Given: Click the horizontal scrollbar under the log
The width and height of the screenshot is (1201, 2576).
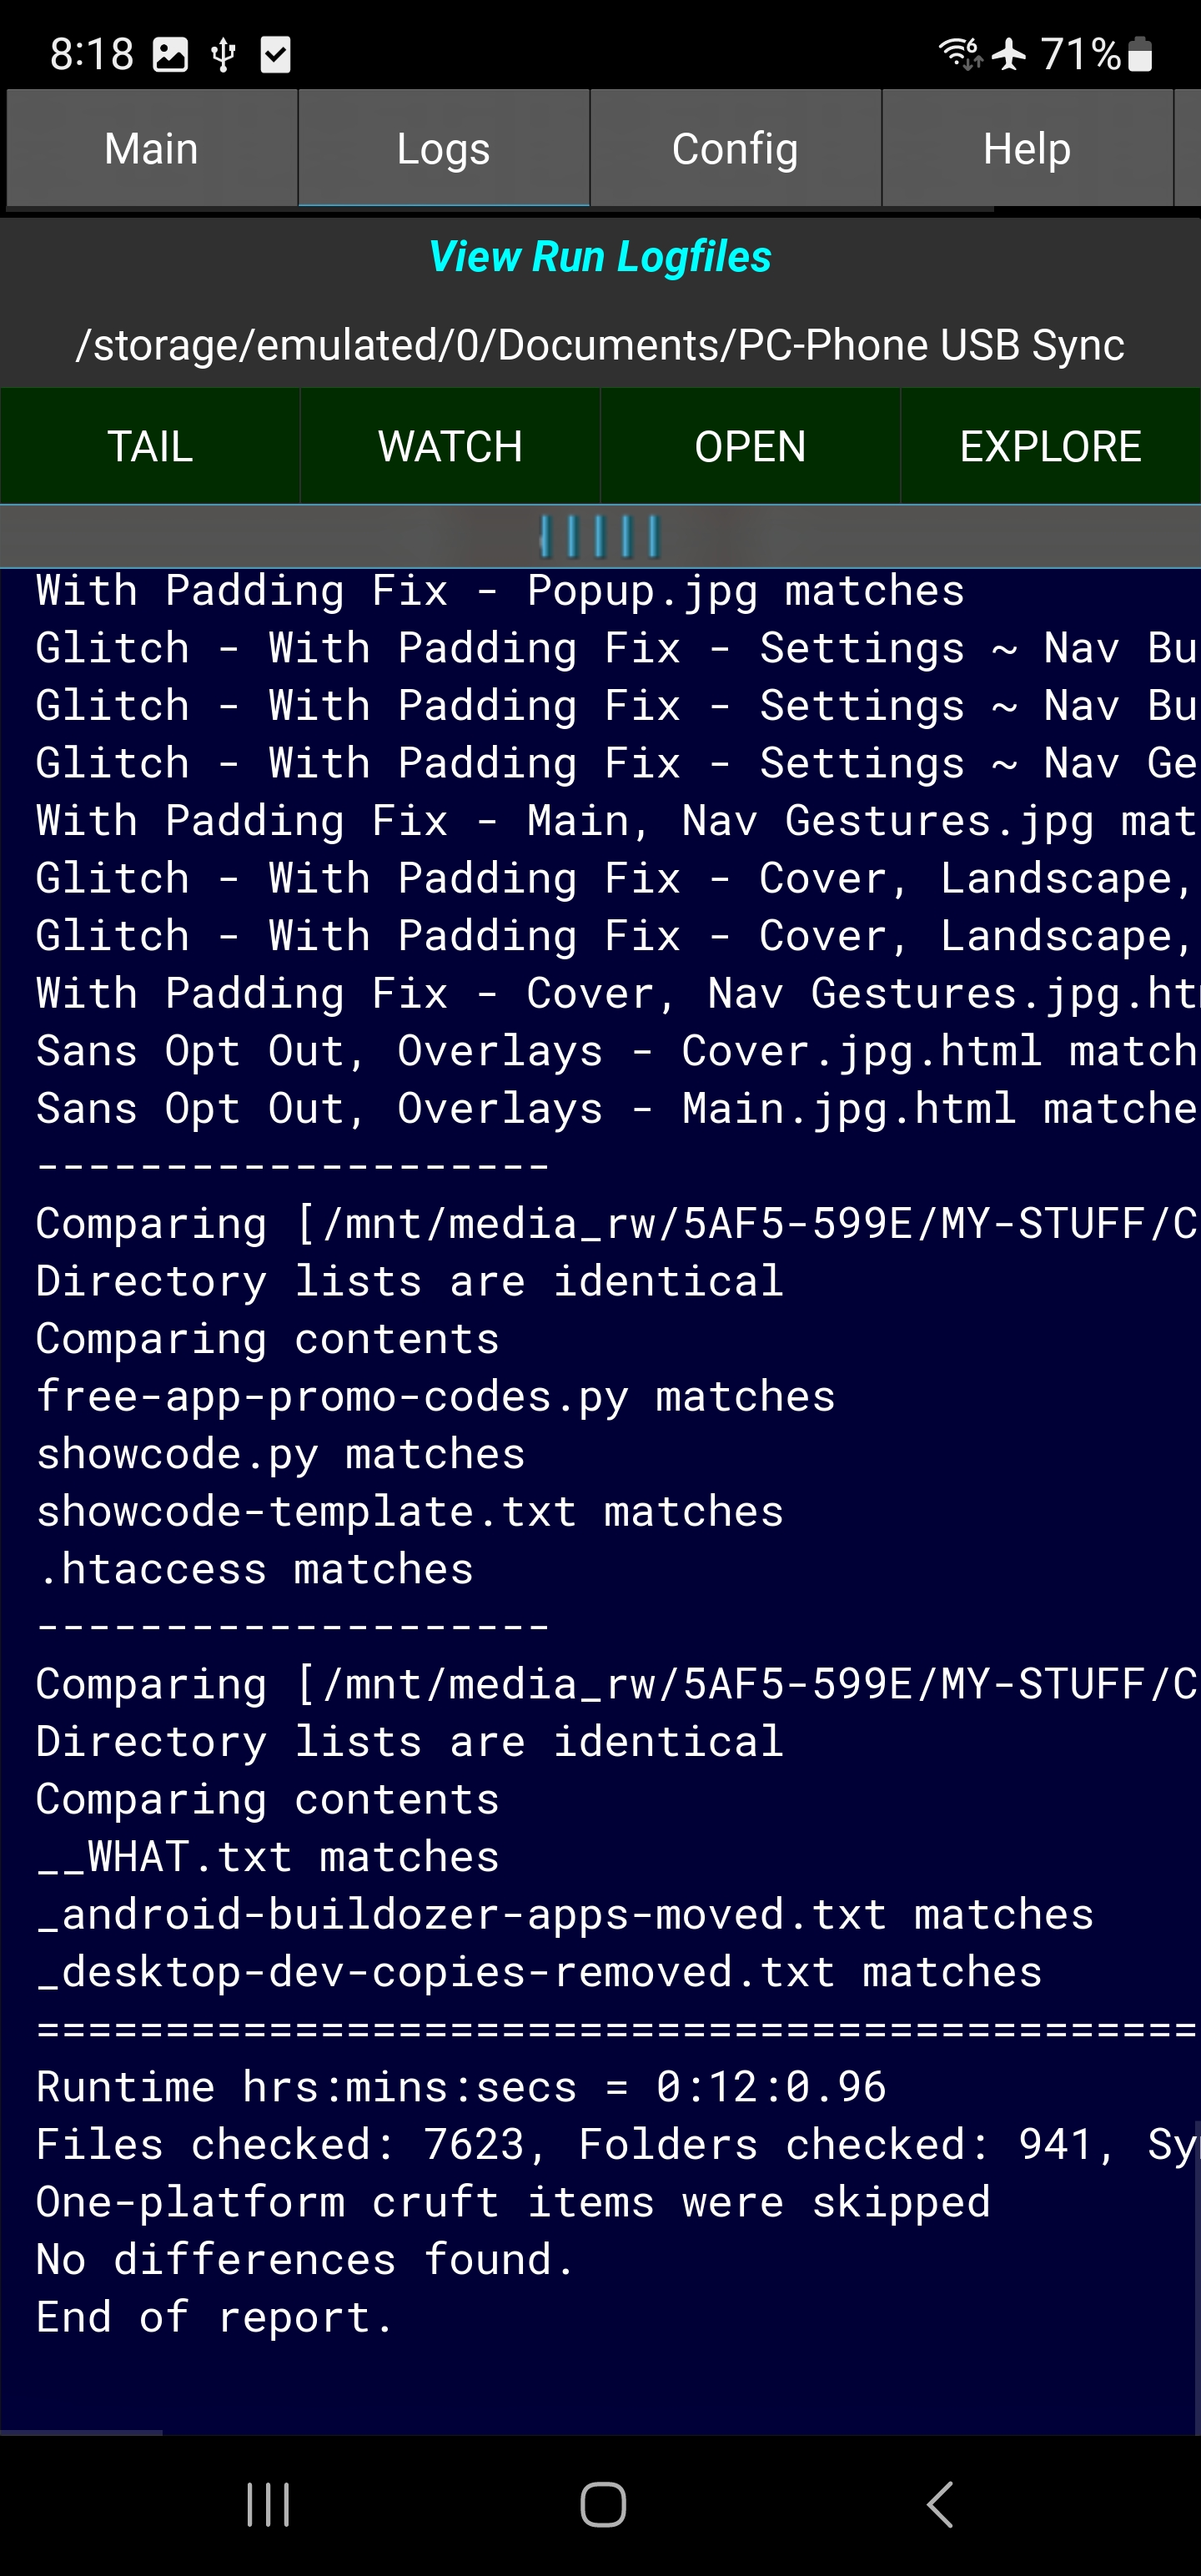Looking at the screenshot, I should click(82, 2432).
